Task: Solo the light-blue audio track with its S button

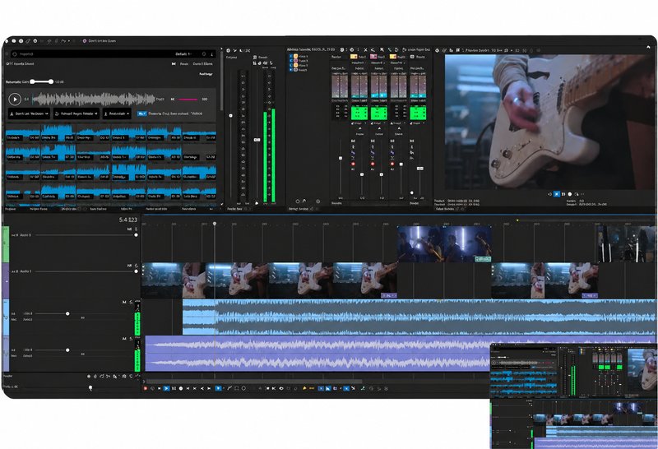Action: tap(131, 302)
